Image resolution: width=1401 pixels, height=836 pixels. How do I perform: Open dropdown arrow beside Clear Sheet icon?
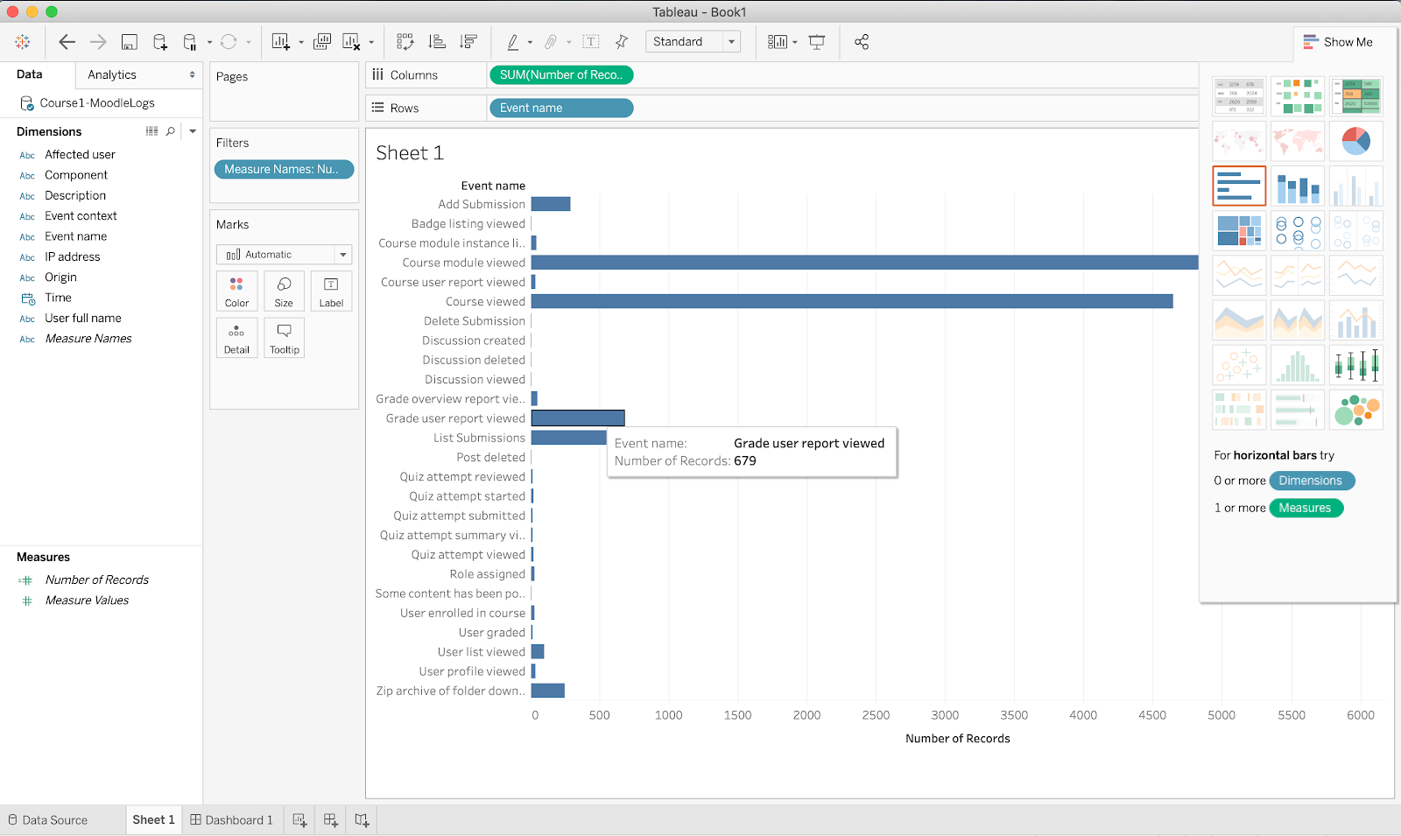click(x=371, y=42)
